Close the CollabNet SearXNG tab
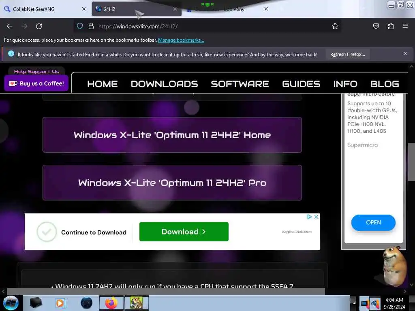Viewport: 415px width, 311px height. tap(84, 9)
